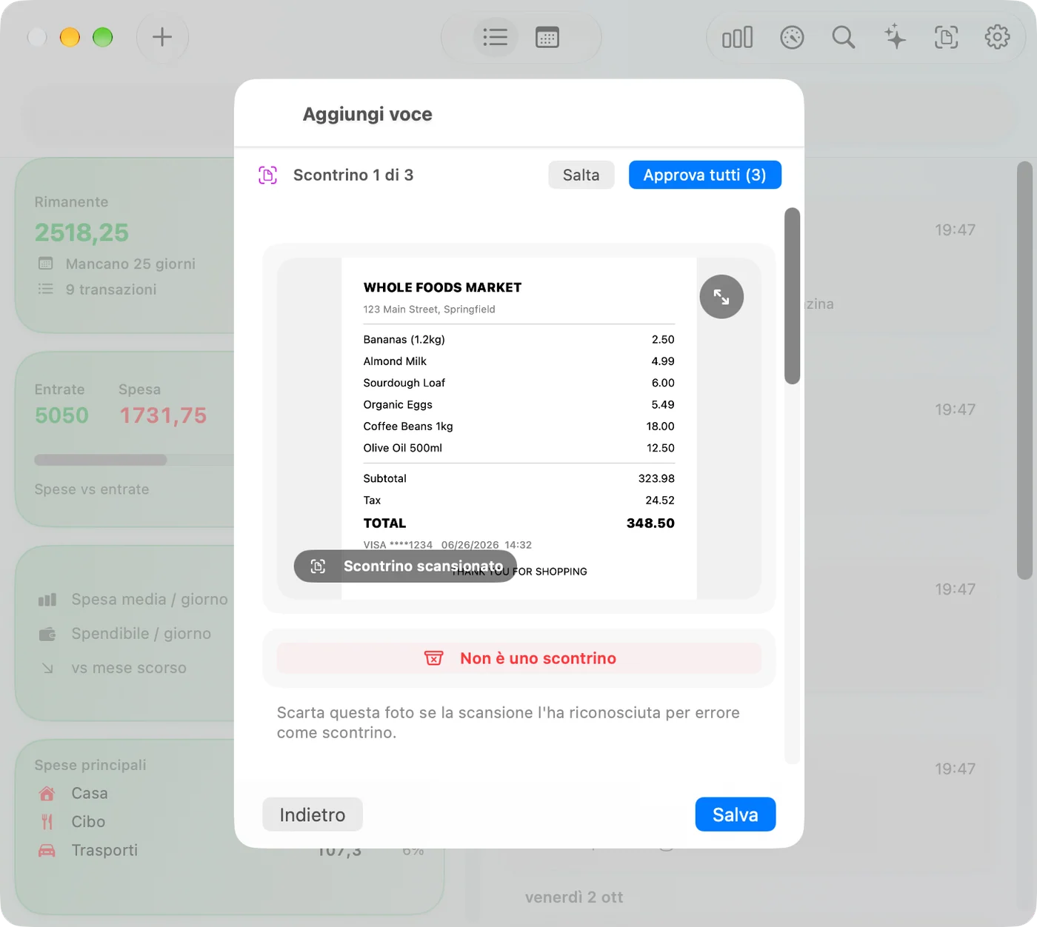Click the Coffee Beans 1kg receipt line

pos(518,426)
